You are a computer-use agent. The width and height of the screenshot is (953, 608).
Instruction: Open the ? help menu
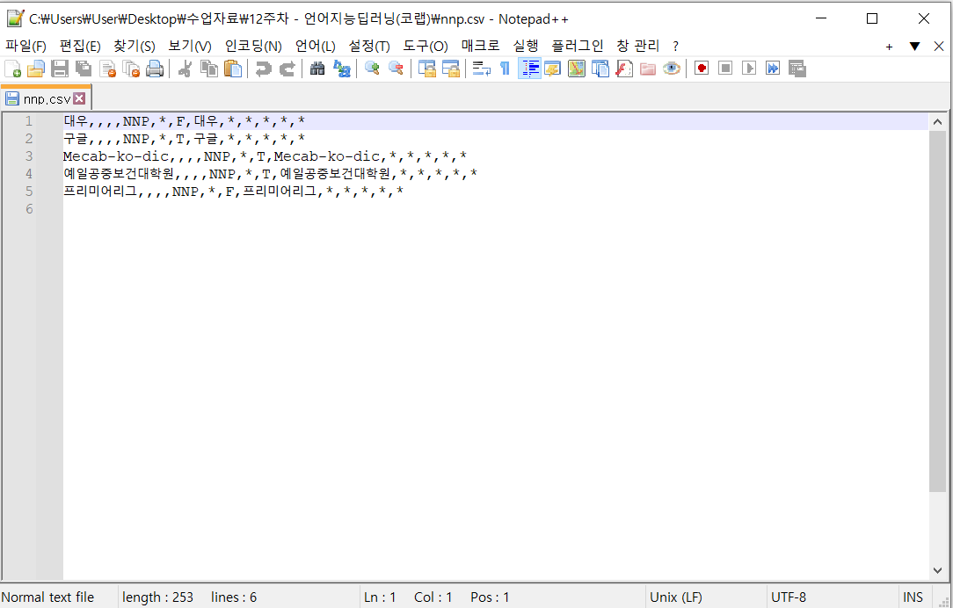pos(676,47)
